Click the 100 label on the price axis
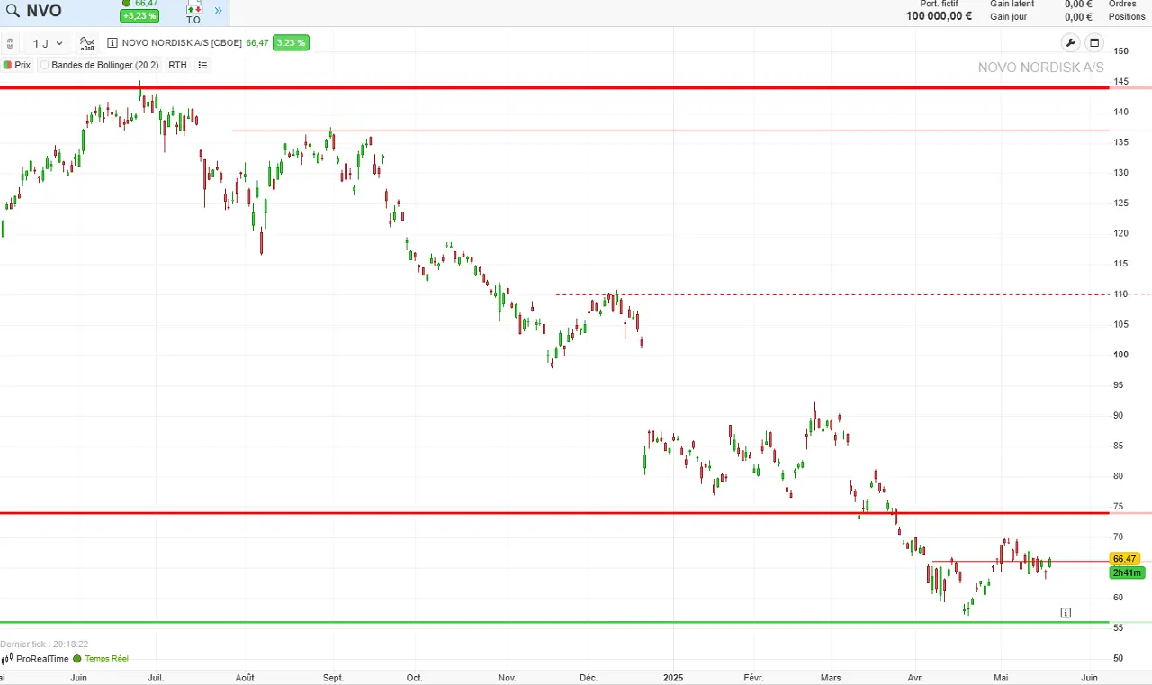This screenshot has height=685, width=1152. (x=1121, y=355)
